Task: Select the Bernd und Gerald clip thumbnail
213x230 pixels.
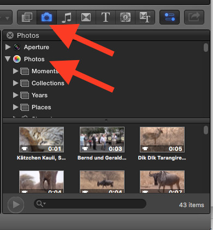Action: click(x=102, y=139)
